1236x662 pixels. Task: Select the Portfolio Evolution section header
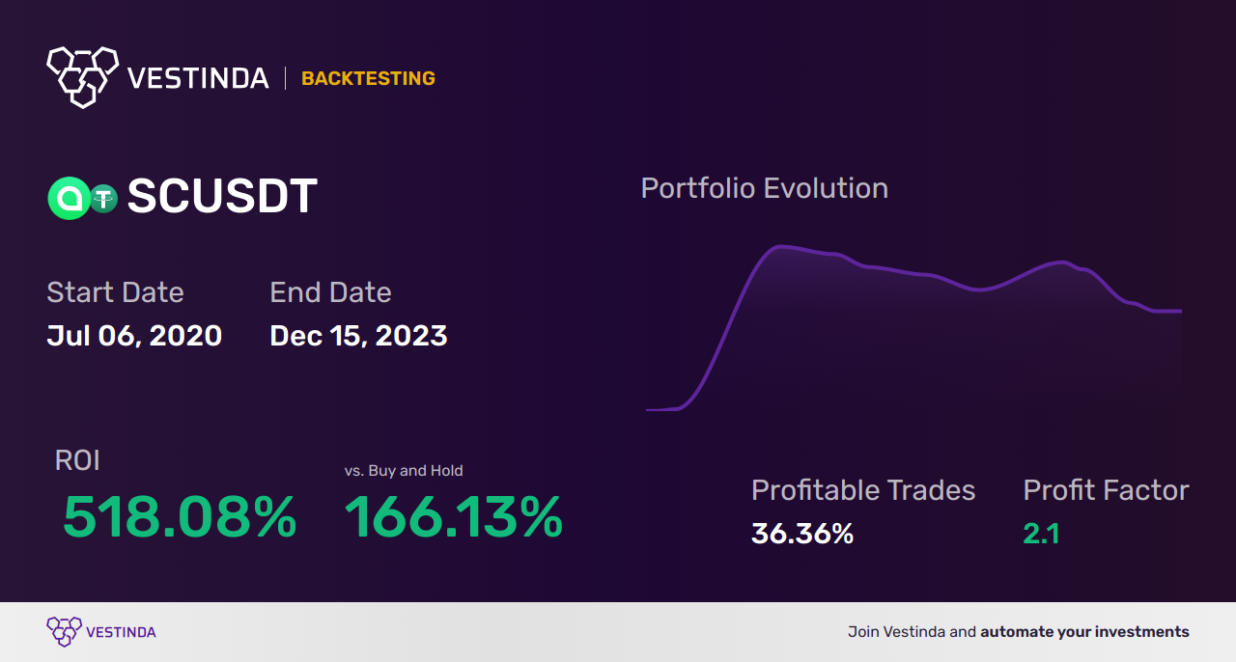[764, 188]
